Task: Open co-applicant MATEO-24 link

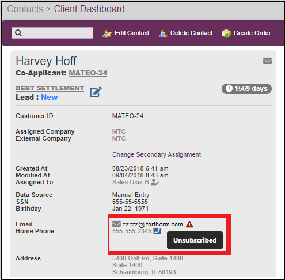Action: point(88,73)
